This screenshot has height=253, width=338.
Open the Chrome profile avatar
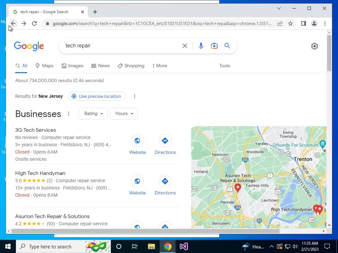point(314,23)
